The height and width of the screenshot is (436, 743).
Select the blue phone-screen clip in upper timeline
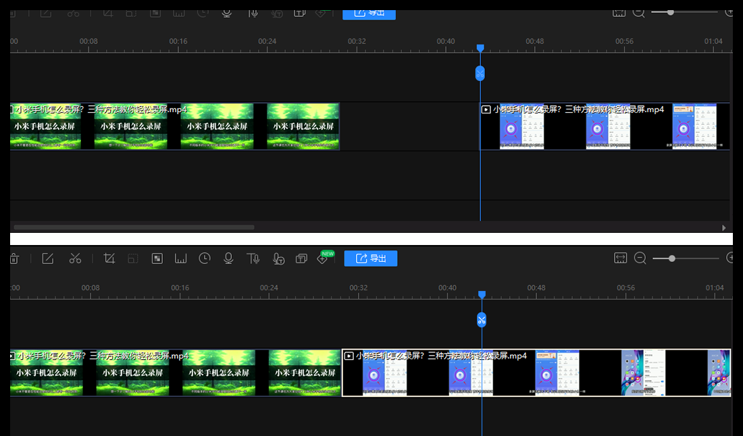tap(605, 126)
